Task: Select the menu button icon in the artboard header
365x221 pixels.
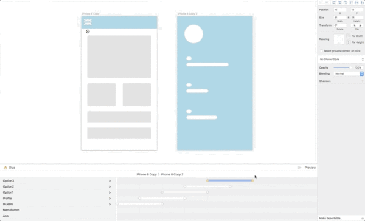Action: [x=88, y=22]
